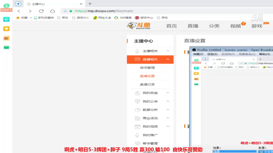Open 分类 in Douyu navigation

pos(214,26)
